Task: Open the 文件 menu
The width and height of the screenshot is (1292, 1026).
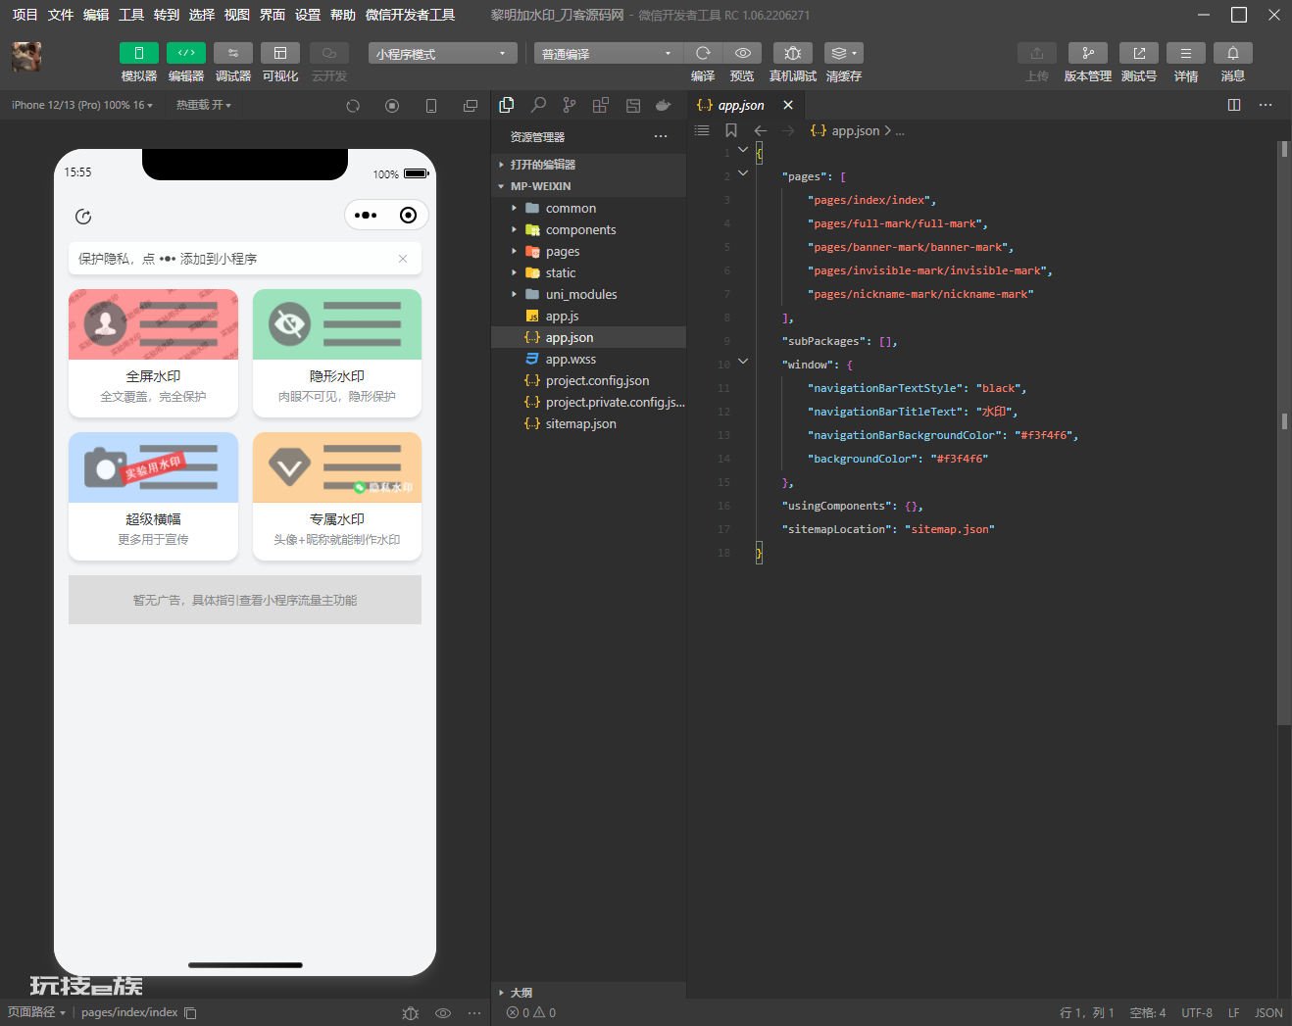Action: point(61,15)
